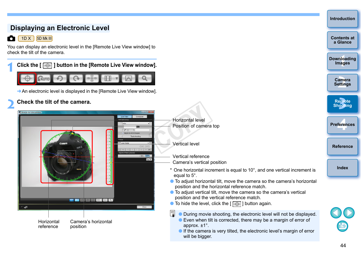Click the magnifier zoom icon
361x255 pixels.
click(145, 79)
